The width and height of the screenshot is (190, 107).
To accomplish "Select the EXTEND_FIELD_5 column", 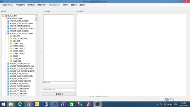I will pos(18,53).
